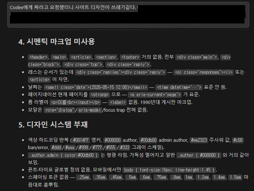Screen dimensions: 254x191
Task: Click the '#ee2323' dice value chip
Action: [x=199, y=140]
